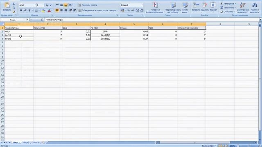The height and width of the screenshot is (147, 262).
Task: Click the Insert Worksheet tab icon
Action: point(44,143)
